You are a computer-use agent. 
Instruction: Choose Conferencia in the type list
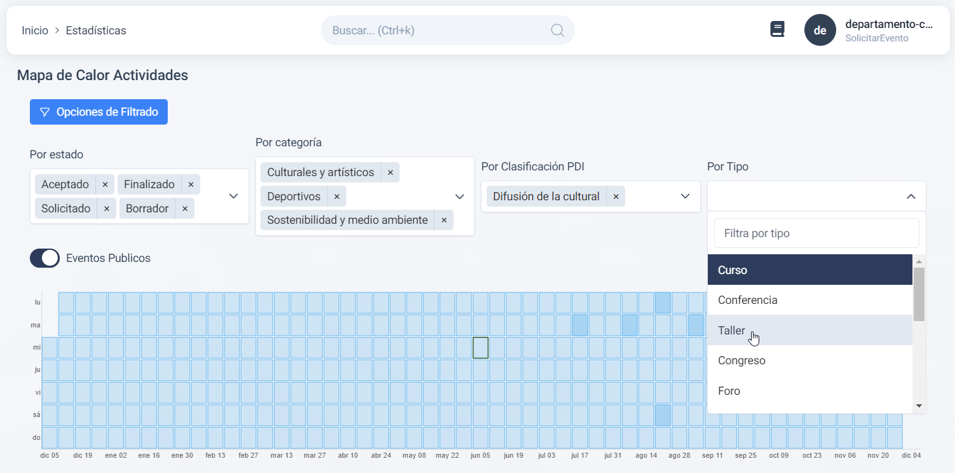[747, 300]
